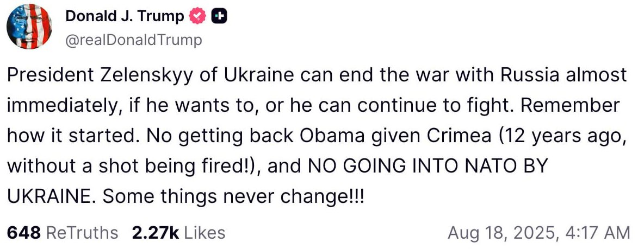Open the Donald J. Trump display name
Image resolution: width=638 pixels, height=249 pixels.
coord(125,17)
